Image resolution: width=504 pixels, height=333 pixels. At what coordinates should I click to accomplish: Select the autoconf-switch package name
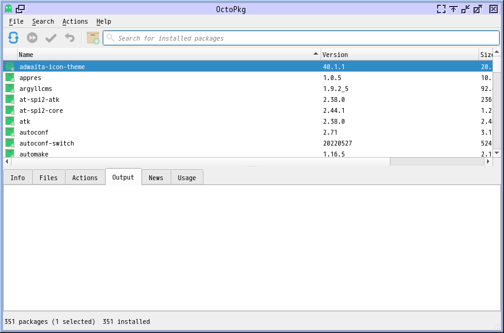tap(47, 143)
